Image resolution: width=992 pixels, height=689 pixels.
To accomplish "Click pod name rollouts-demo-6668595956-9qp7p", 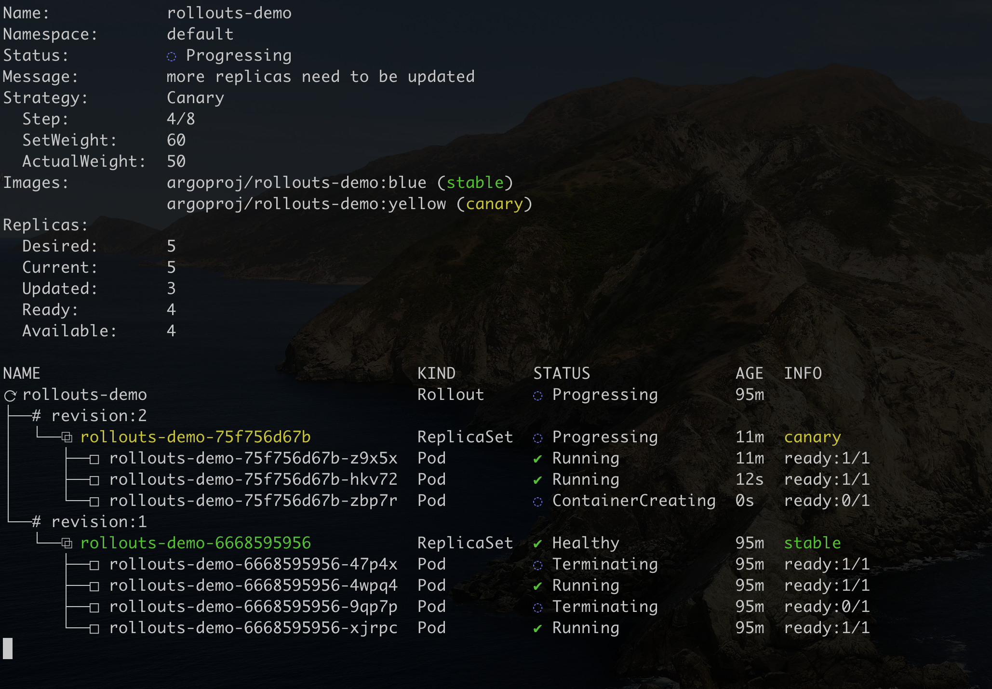I will (253, 607).
